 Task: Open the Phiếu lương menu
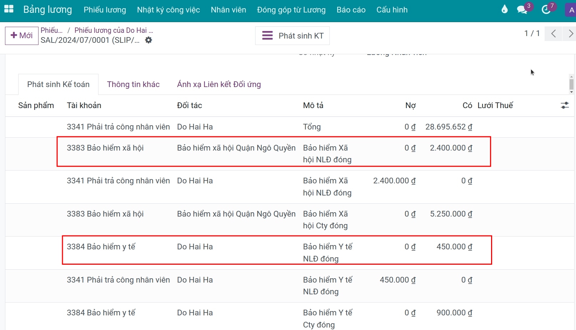pyautogui.click(x=105, y=10)
